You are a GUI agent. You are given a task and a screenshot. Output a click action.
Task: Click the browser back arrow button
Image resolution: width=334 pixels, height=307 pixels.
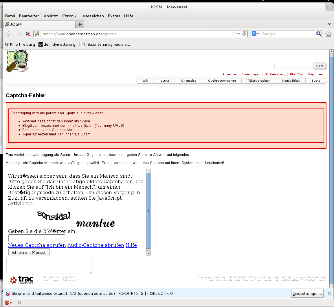[8, 34]
